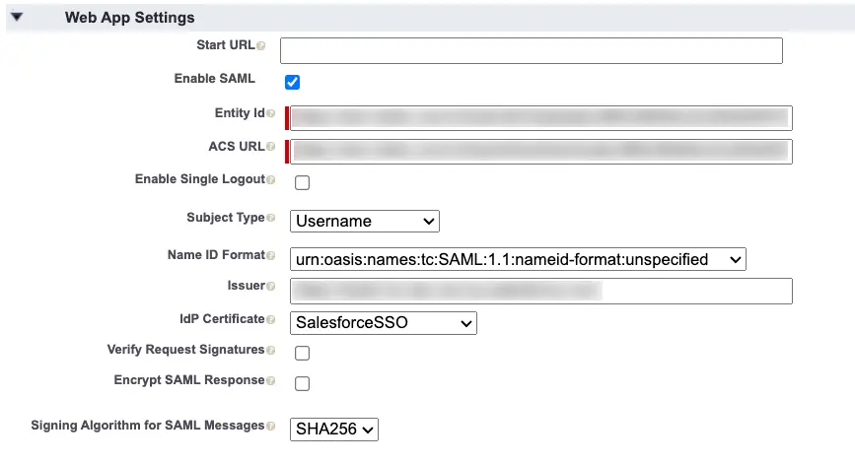The image size is (855, 464).
Task: Check the Encrypt SAML Response checkbox
Action: (302, 383)
